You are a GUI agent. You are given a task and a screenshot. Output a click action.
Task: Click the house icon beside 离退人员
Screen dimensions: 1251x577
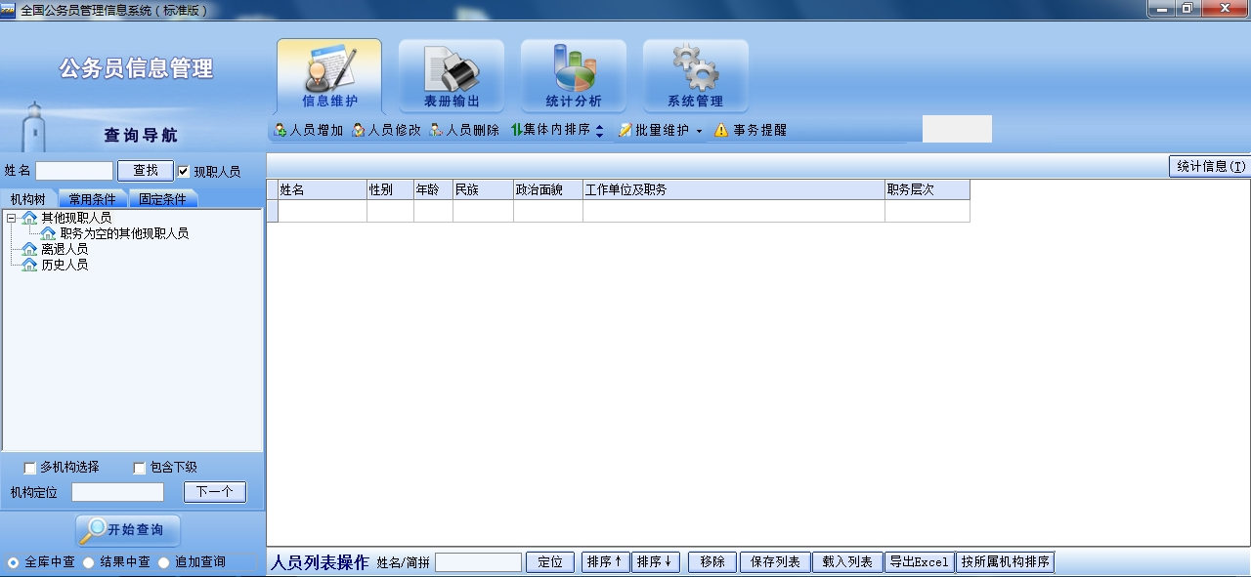tap(29, 249)
